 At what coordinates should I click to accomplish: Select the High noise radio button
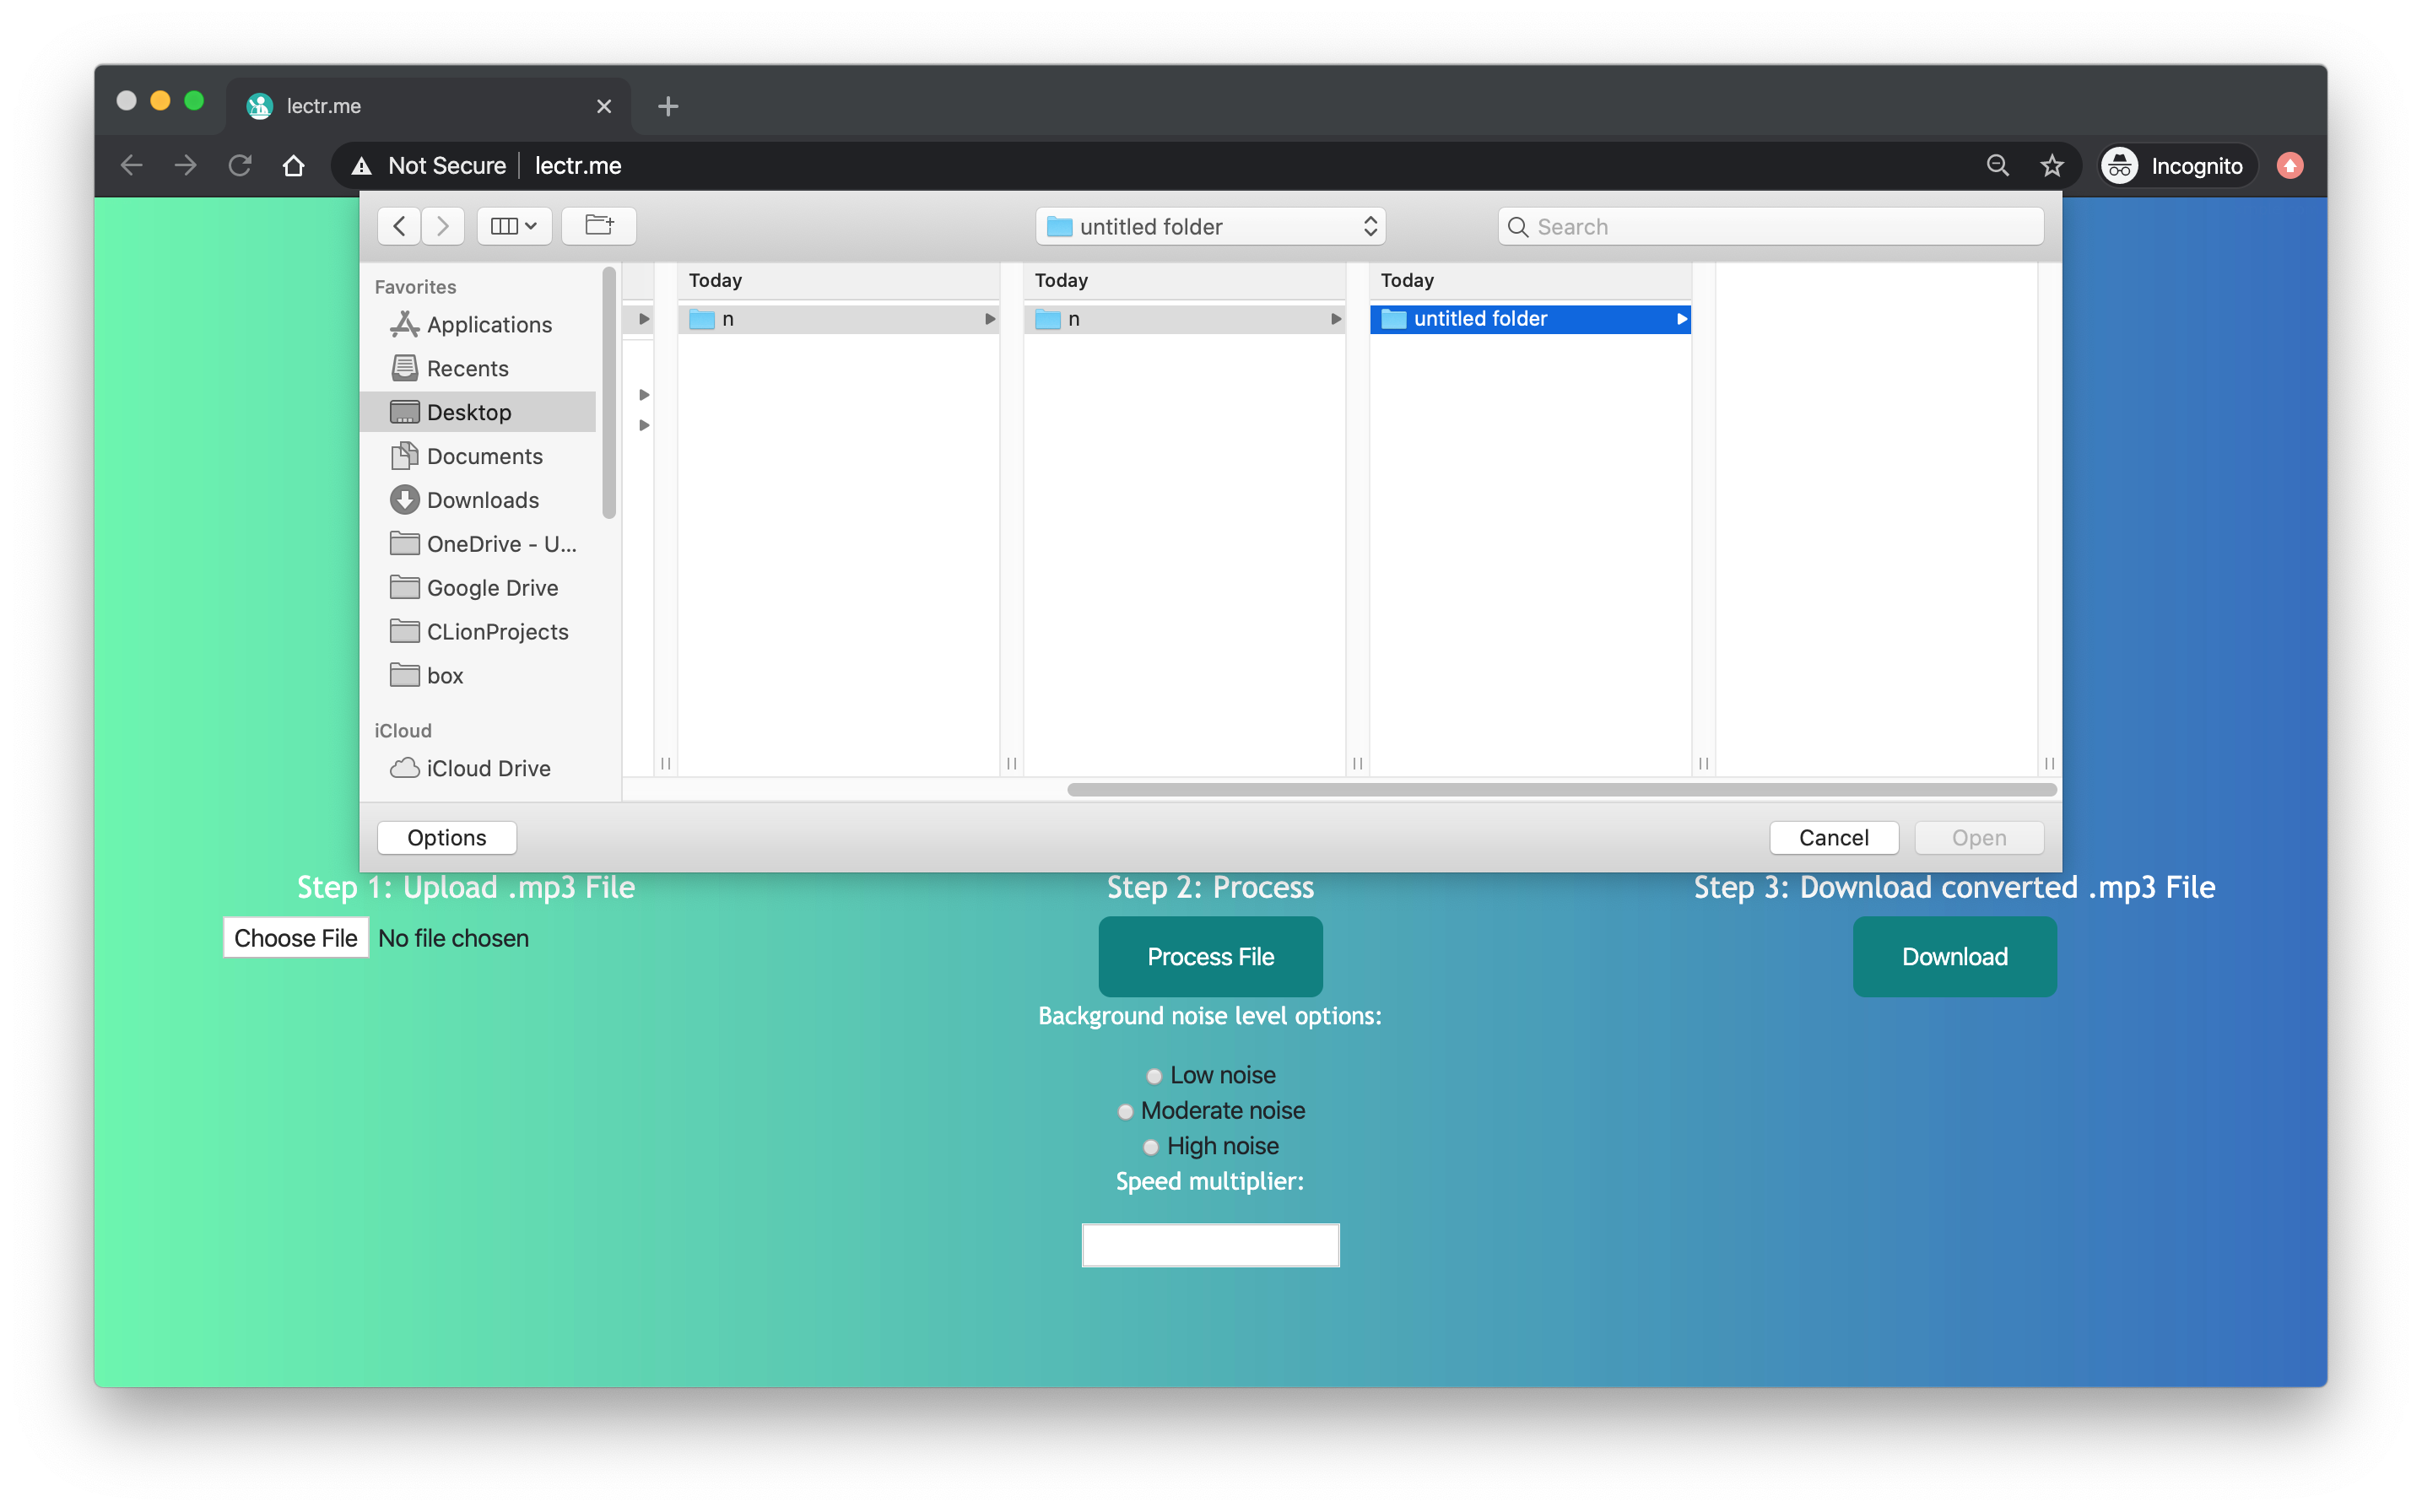click(1151, 1147)
